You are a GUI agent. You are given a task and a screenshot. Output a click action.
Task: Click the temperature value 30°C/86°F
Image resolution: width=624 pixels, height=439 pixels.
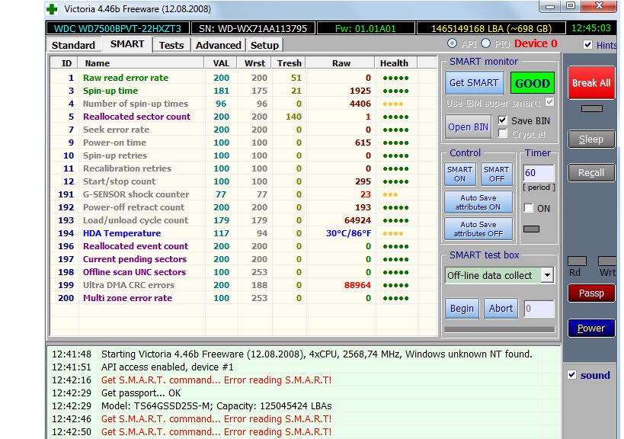click(348, 233)
